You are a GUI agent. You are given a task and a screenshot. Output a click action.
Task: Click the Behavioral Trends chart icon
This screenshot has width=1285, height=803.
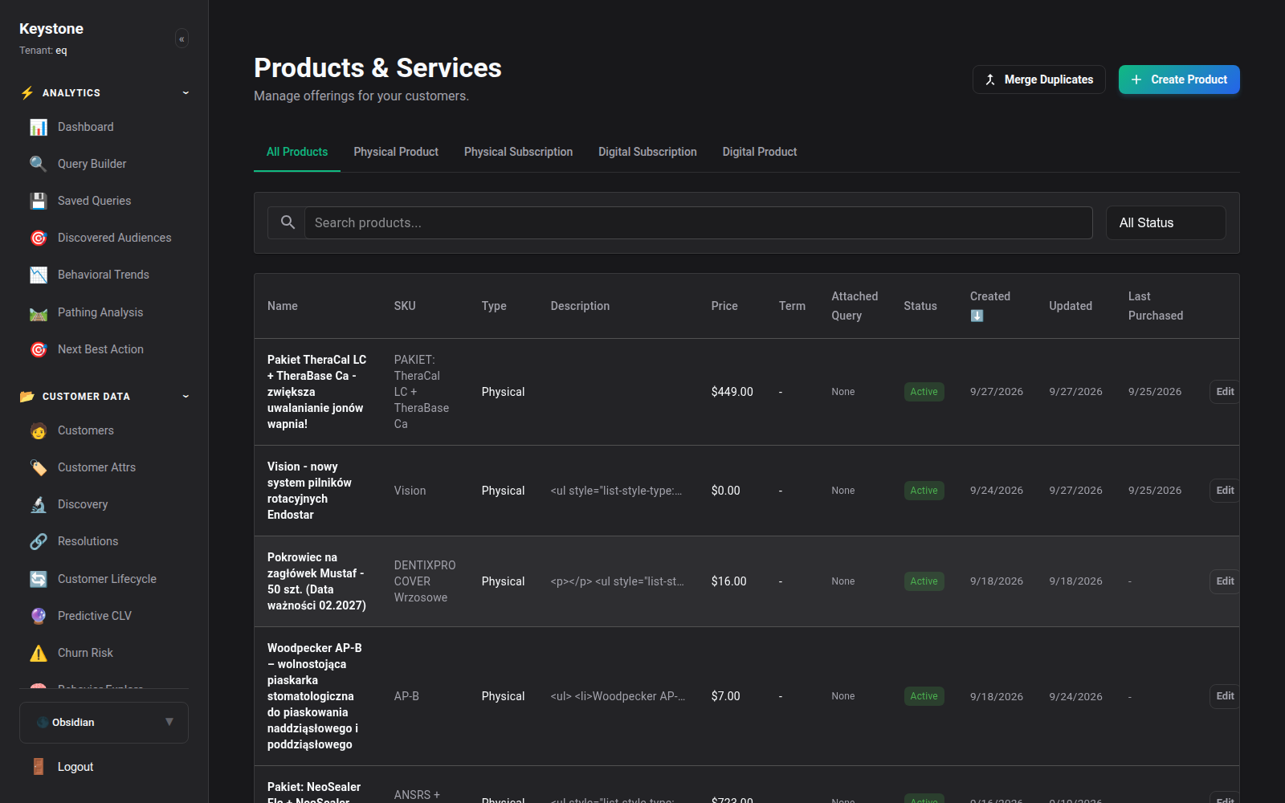[x=39, y=275]
